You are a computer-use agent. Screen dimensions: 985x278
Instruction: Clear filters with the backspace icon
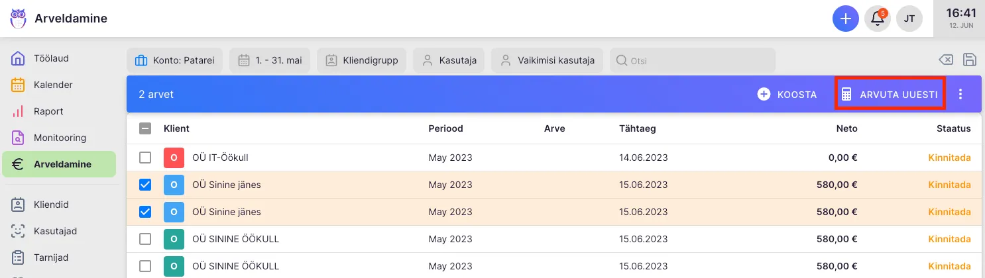(946, 60)
